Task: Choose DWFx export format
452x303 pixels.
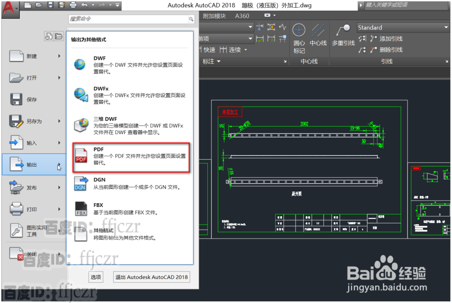Action: (130, 95)
